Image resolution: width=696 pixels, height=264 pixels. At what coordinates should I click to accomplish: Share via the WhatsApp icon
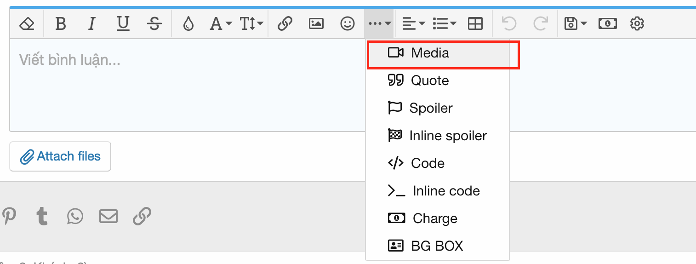(x=75, y=216)
